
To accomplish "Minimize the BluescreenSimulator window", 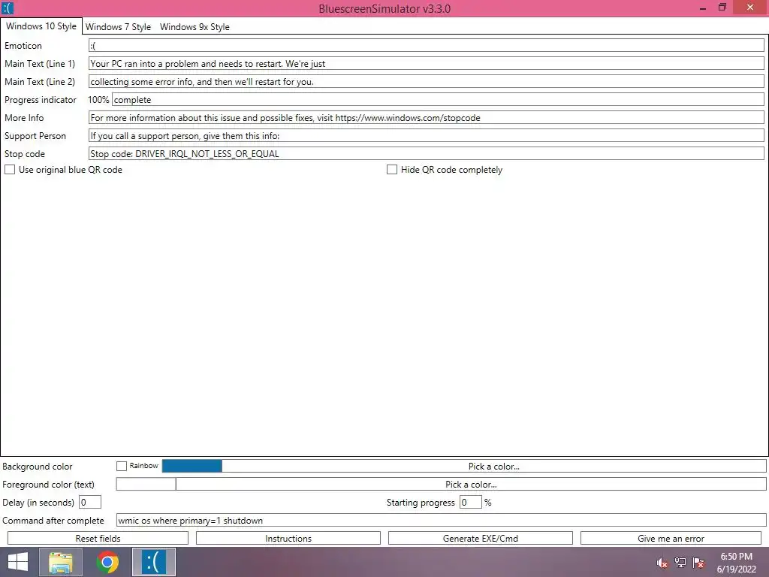I will click(x=703, y=8).
